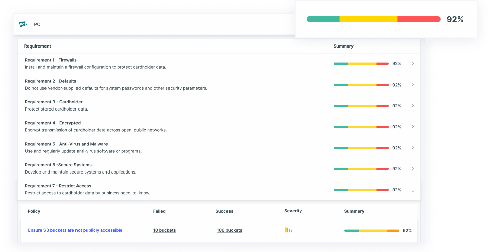Click the S3 buckets policy progress bar
This screenshot has height=252, width=491.
click(x=372, y=231)
